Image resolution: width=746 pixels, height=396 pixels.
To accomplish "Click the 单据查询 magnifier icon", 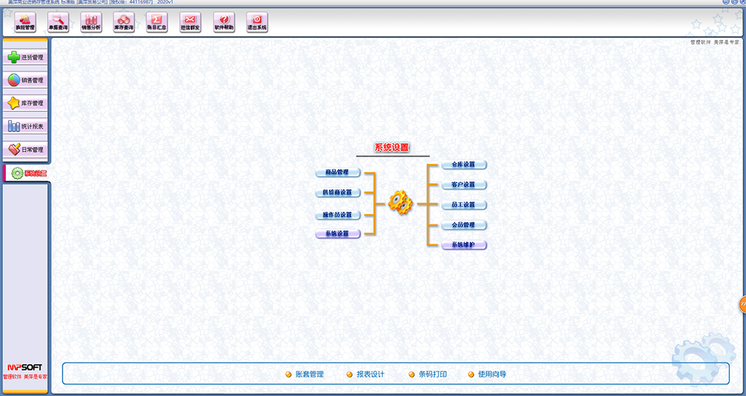I will 58,22.
